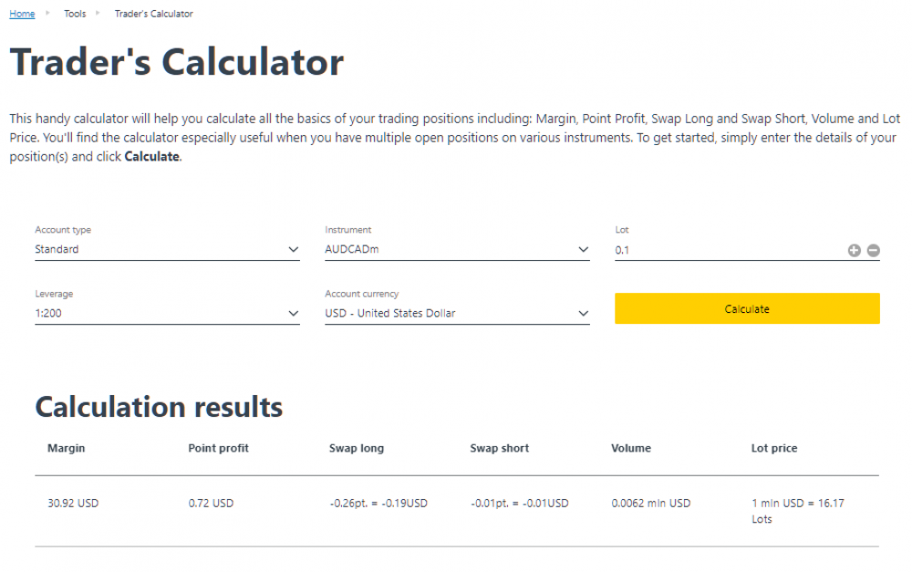Select the 30.92 USD margin value
Screen dimensions: 912x572
click(x=73, y=503)
